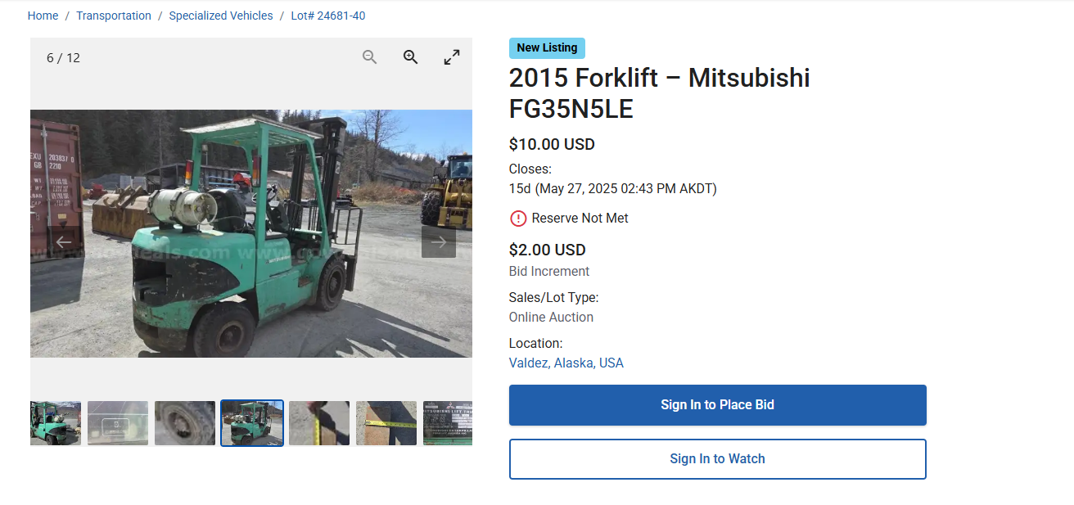Select the first forklift thumbnail
The image size is (1074, 505).
56,423
